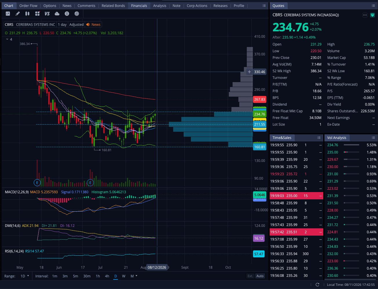
Task: Collapse the indicator list chevron labeled 4
Action: [x=7, y=39]
